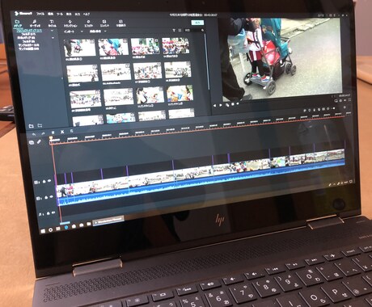Open the Titles tab with T icon
This screenshot has width=372, height=307.
(52, 23)
